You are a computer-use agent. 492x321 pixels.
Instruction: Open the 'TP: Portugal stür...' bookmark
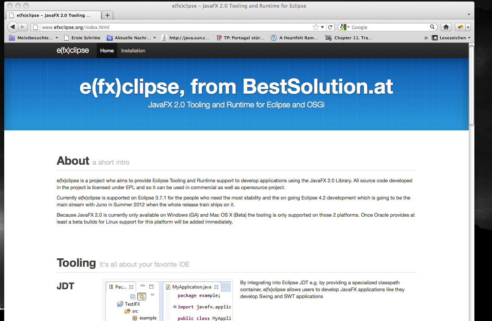(240, 38)
